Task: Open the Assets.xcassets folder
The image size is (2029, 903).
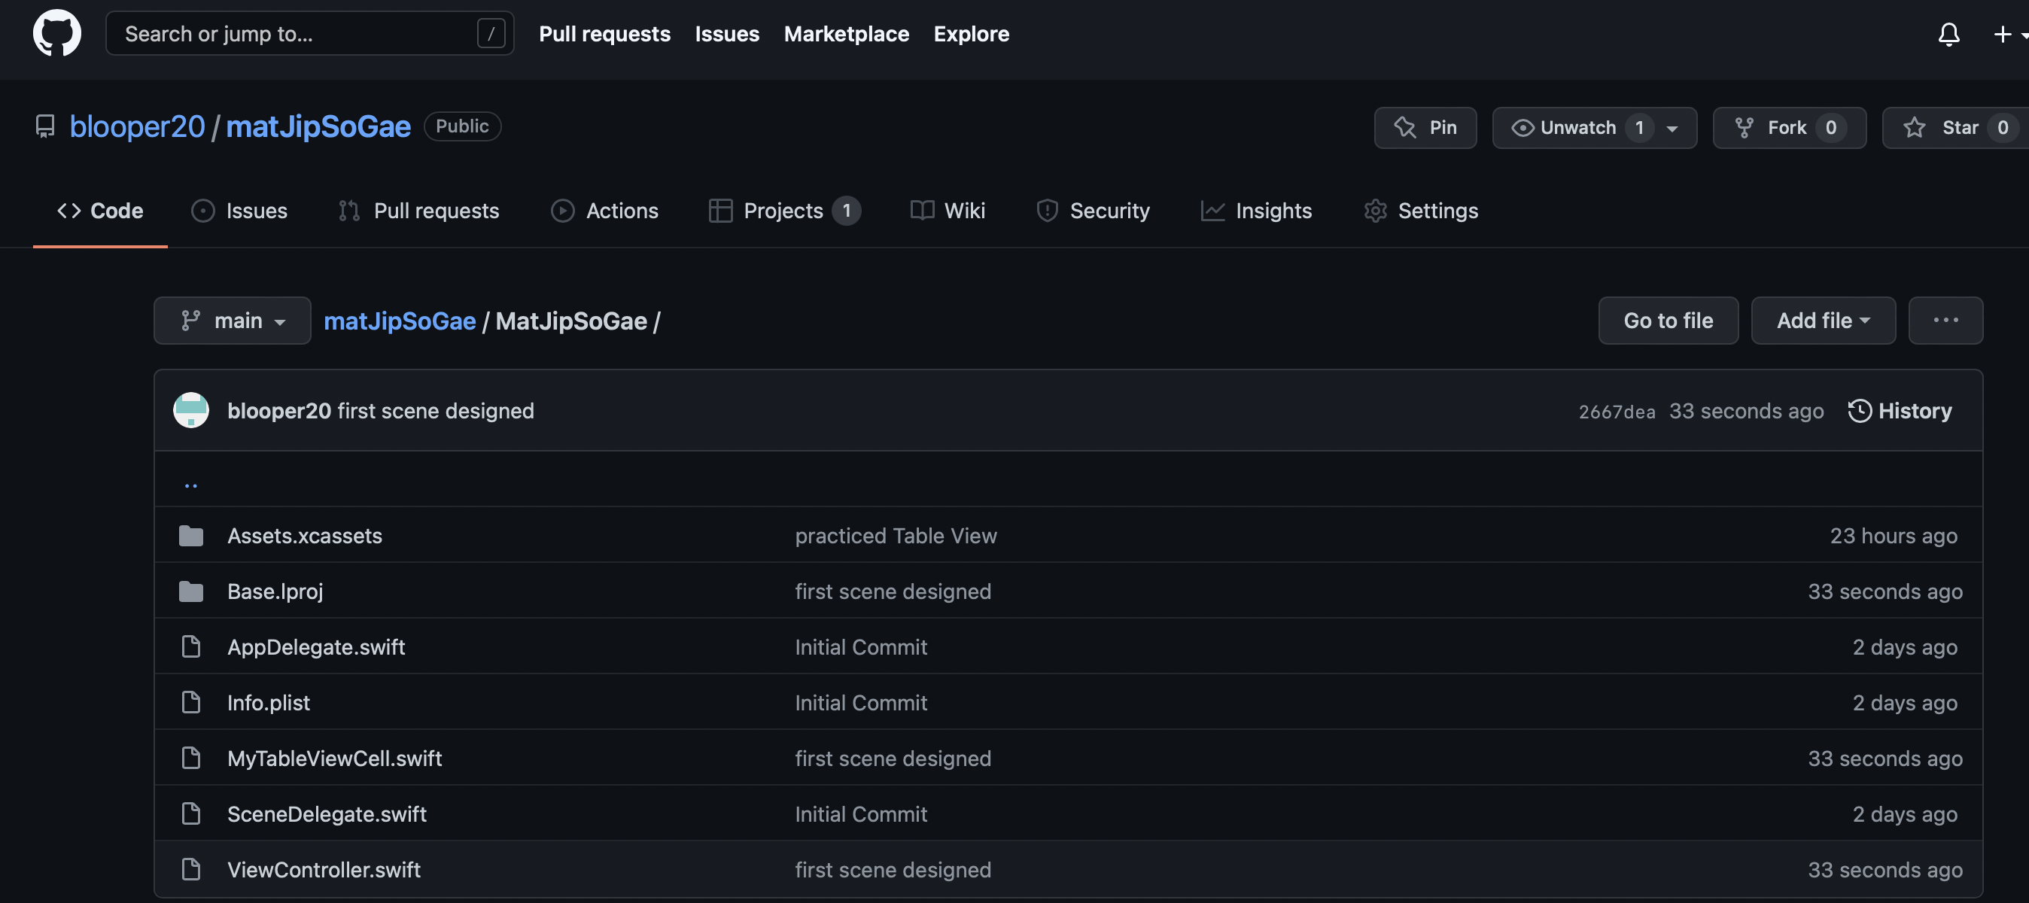Action: [304, 536]
